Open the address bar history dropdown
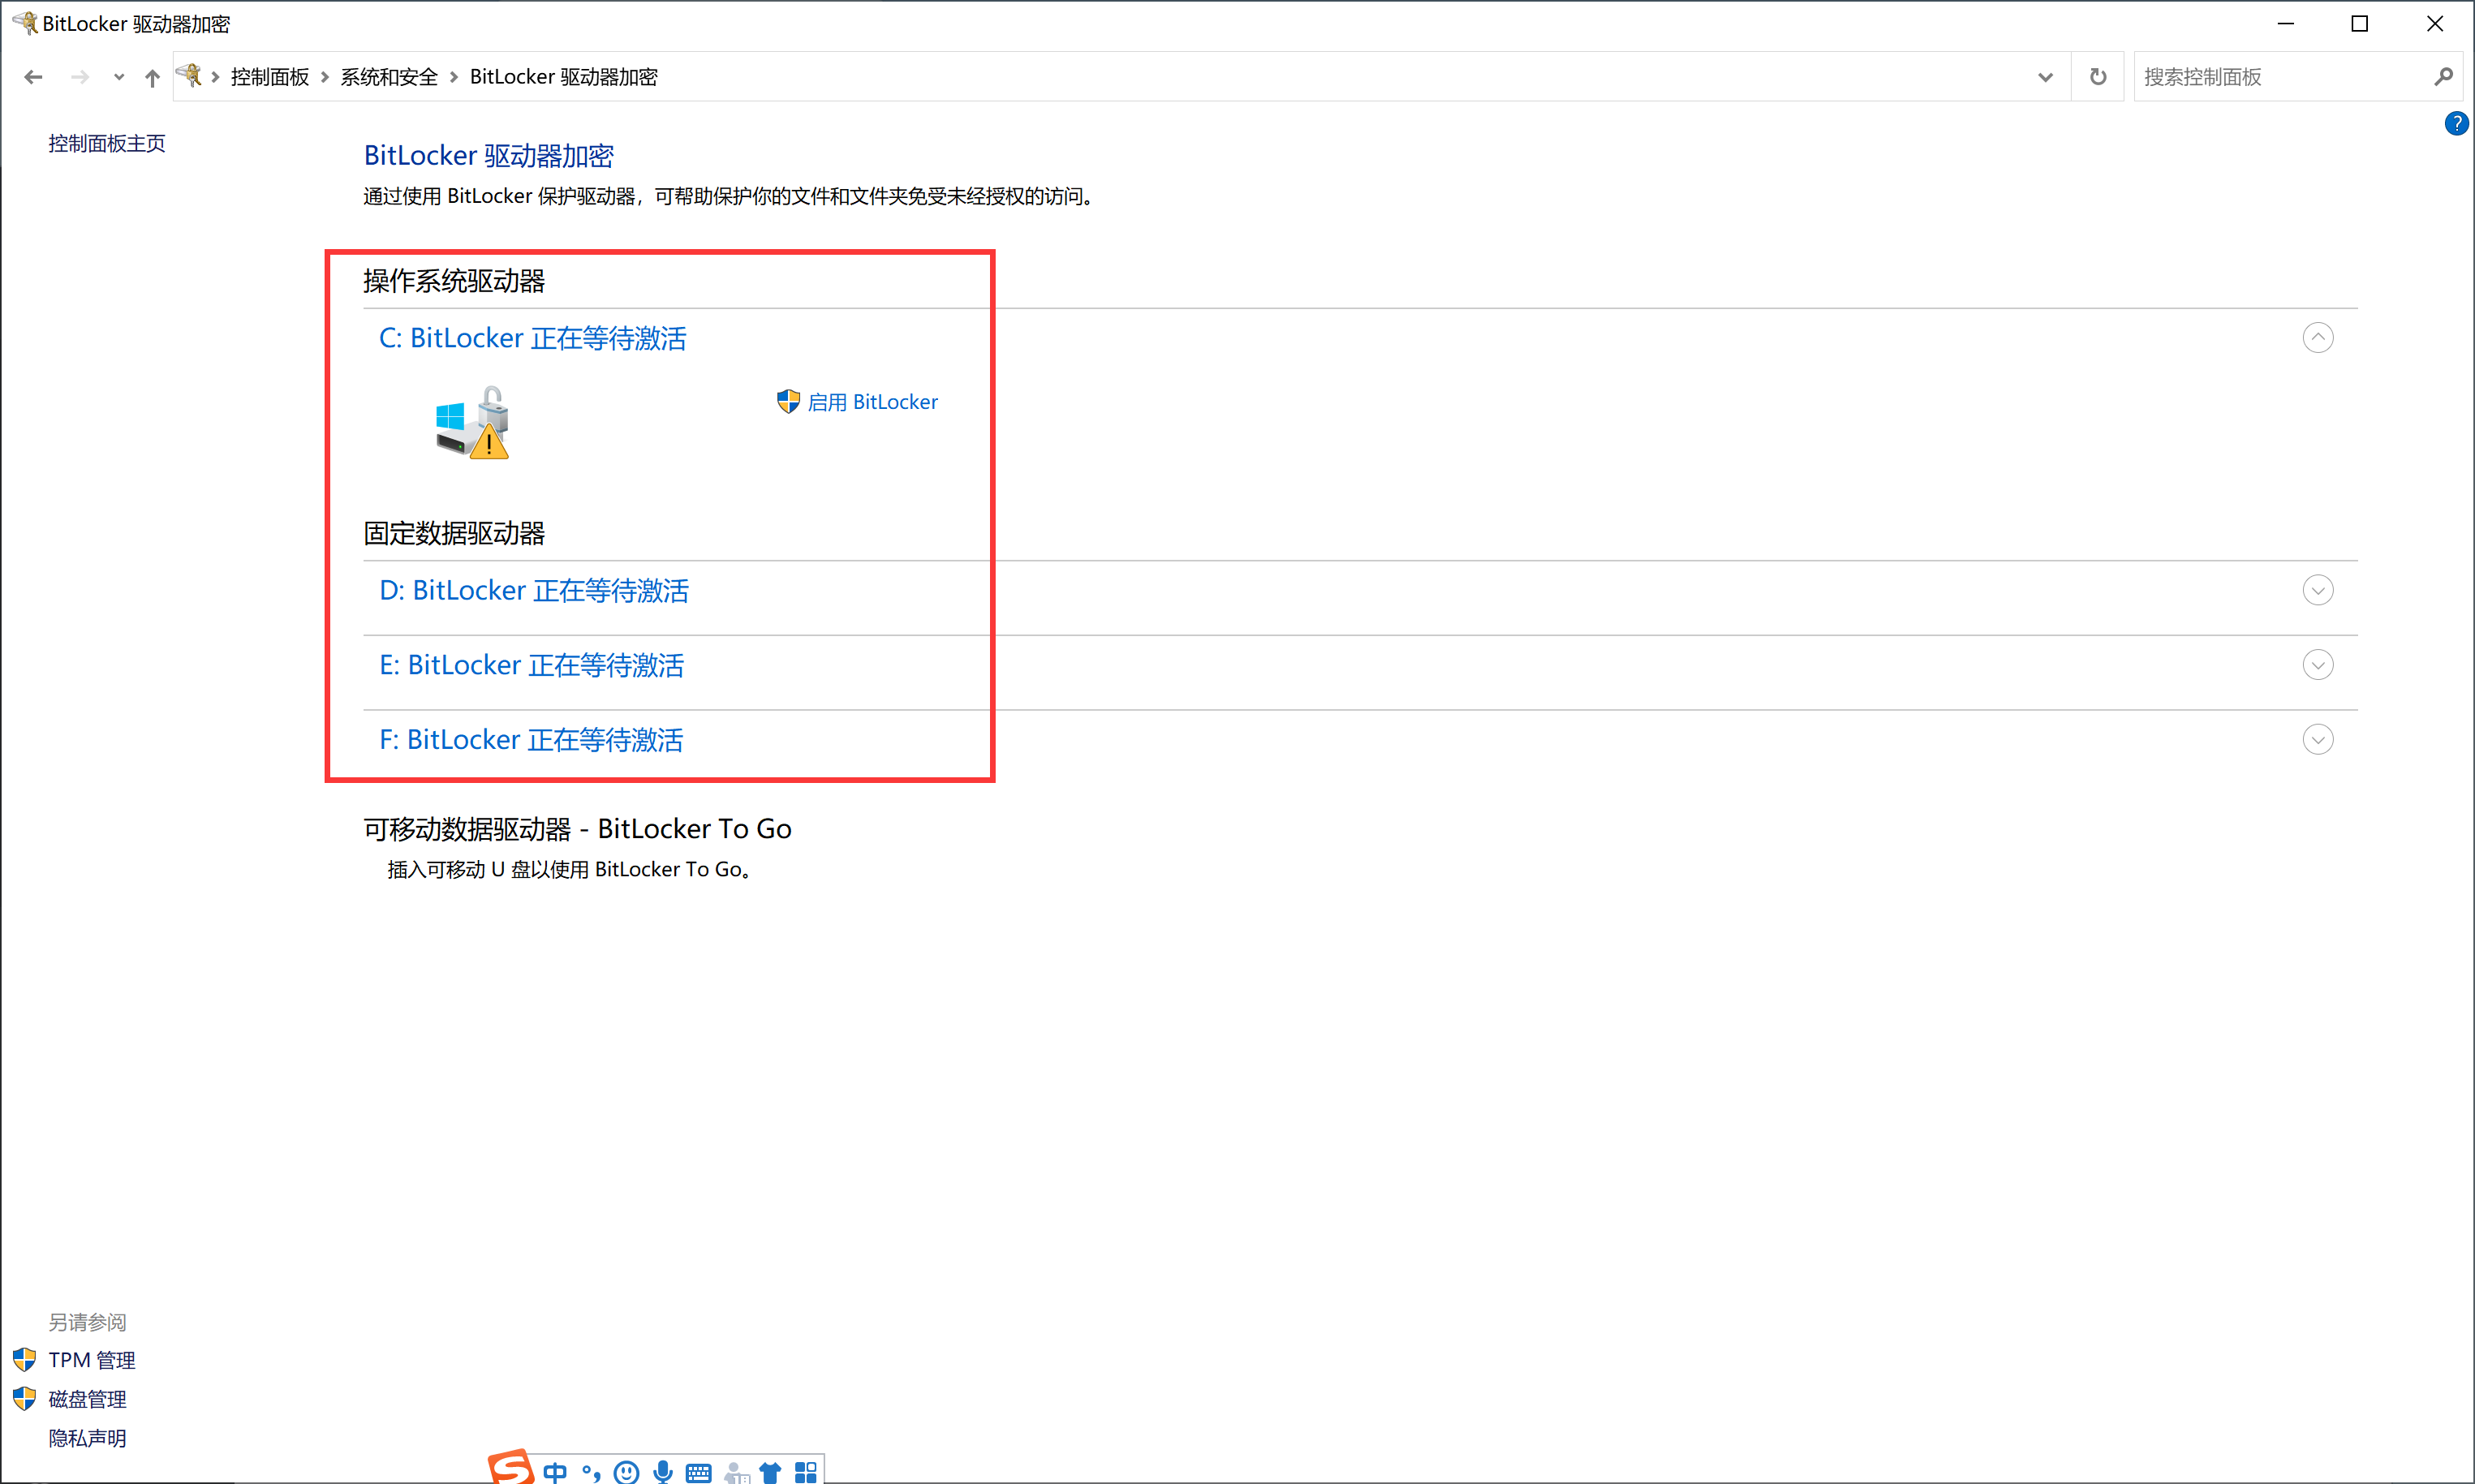2475x1484 pixels. [2045, 77]
